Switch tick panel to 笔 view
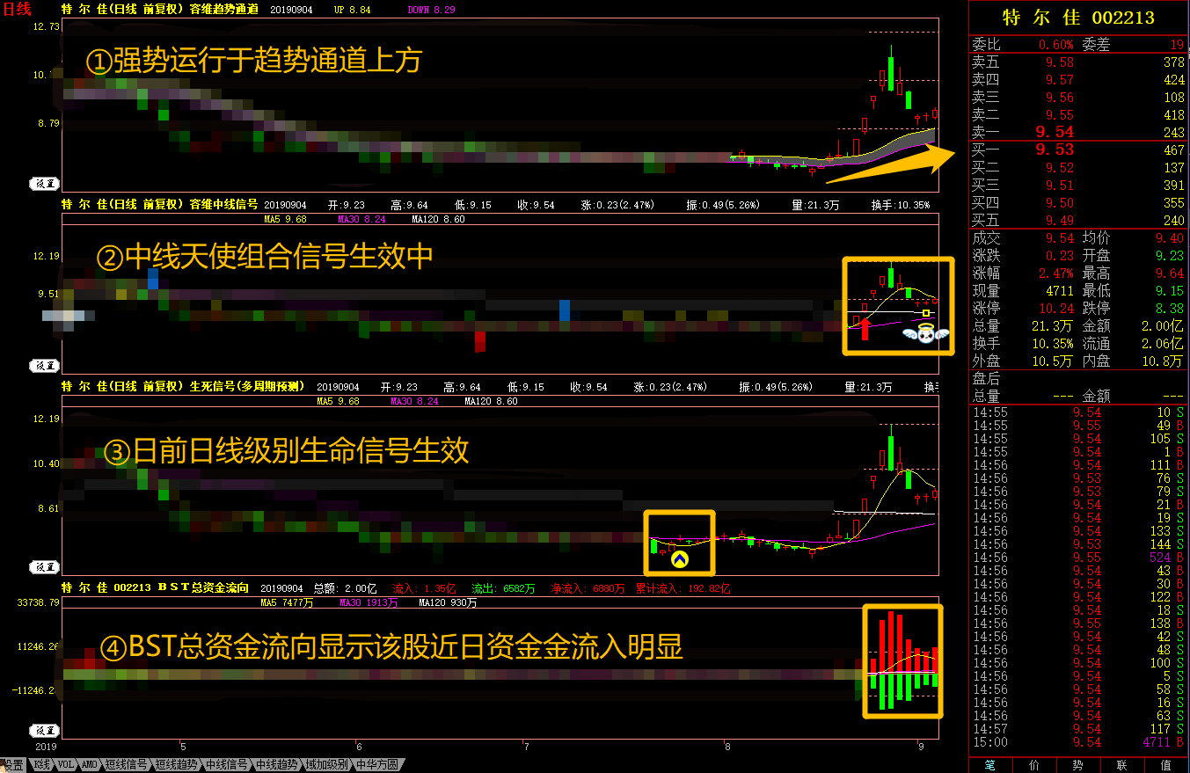The height and width of the screenshot is (773, 1190). 989,765
